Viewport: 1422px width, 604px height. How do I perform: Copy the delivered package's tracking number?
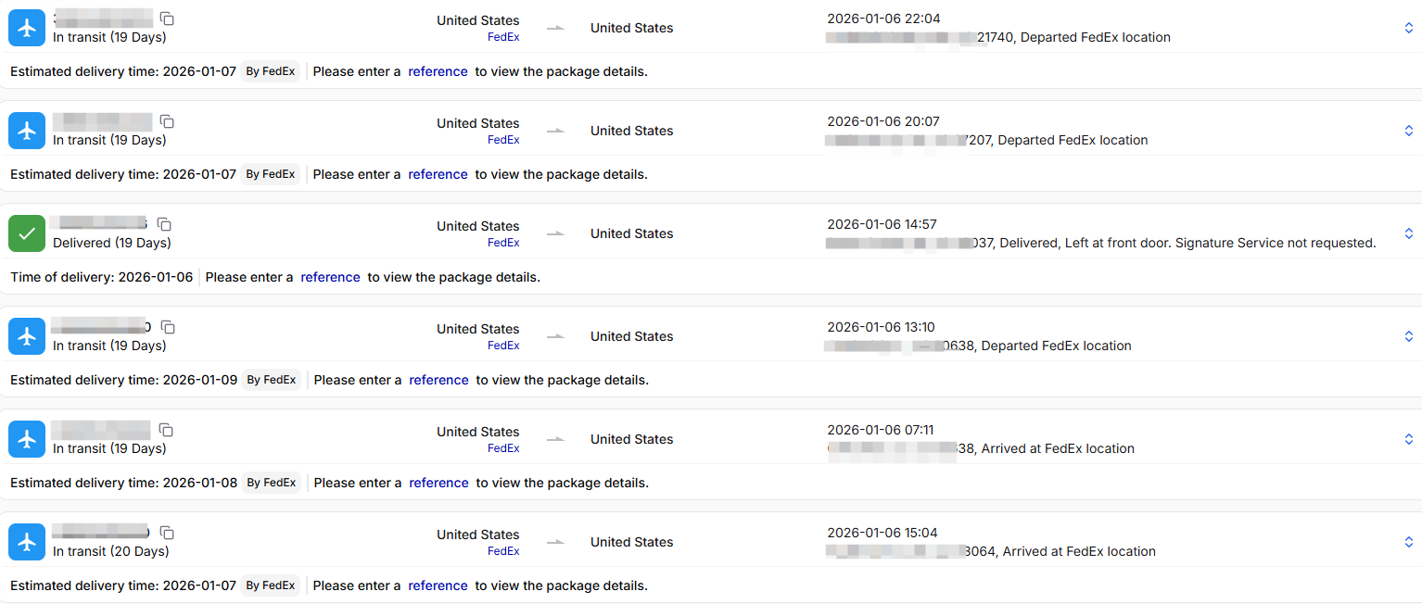click(x=164, y=225)
